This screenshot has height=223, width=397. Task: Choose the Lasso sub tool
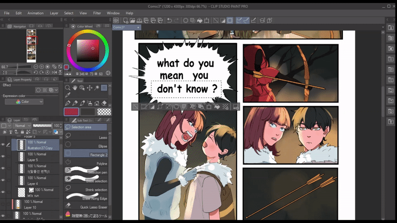click(x=86, y=136)
